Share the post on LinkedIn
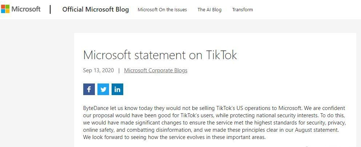Screen dimensions: 361x147 coord(117,89)
